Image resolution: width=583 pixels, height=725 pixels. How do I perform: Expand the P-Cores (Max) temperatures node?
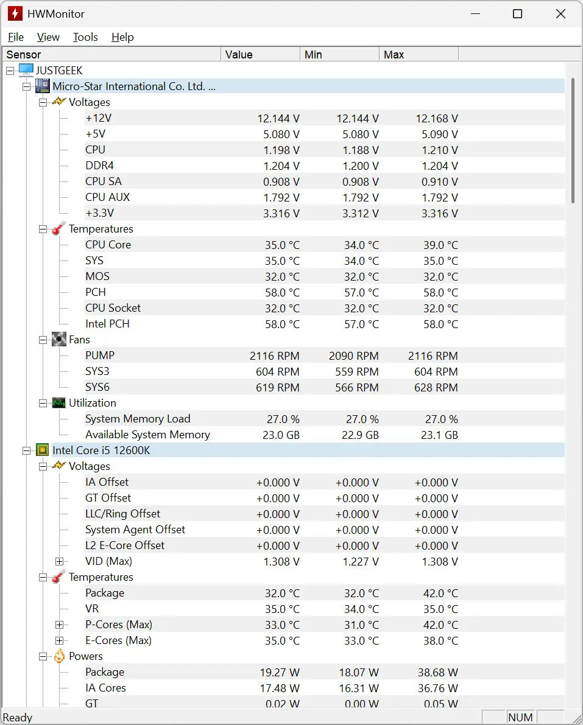(59, 625)
